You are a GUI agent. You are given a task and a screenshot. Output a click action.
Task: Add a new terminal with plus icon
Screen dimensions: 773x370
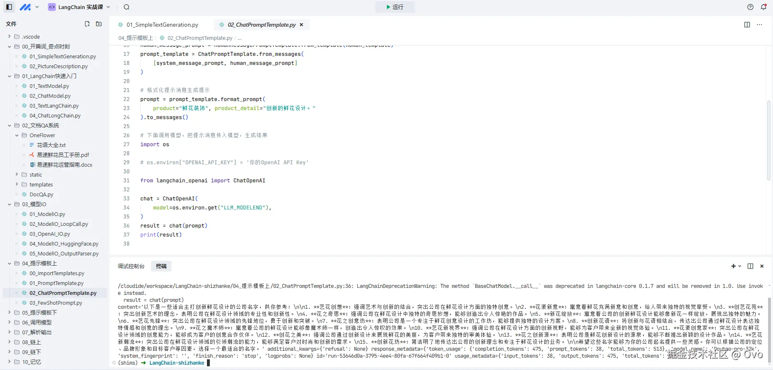coord(734,266)
